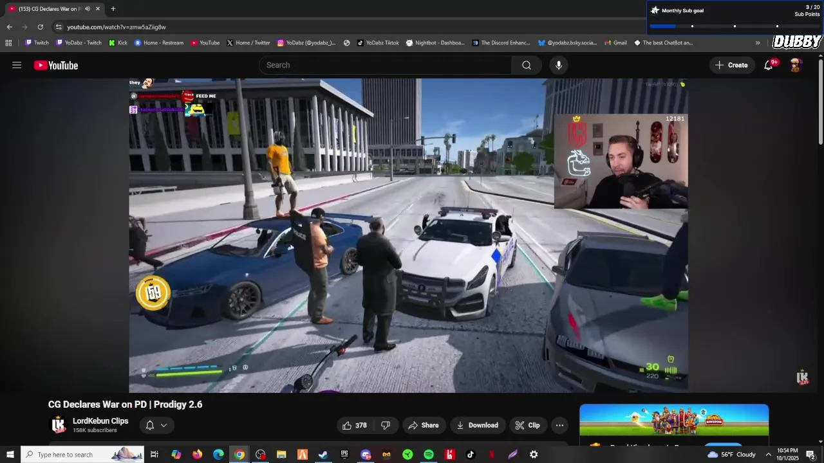Open the Home - Restream bookmark
Screen dimensions: 824x463
pos(159,43)
